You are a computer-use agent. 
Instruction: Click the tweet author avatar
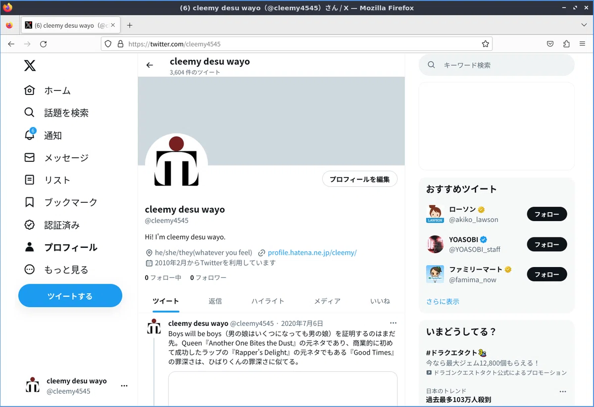coord(154,327)
